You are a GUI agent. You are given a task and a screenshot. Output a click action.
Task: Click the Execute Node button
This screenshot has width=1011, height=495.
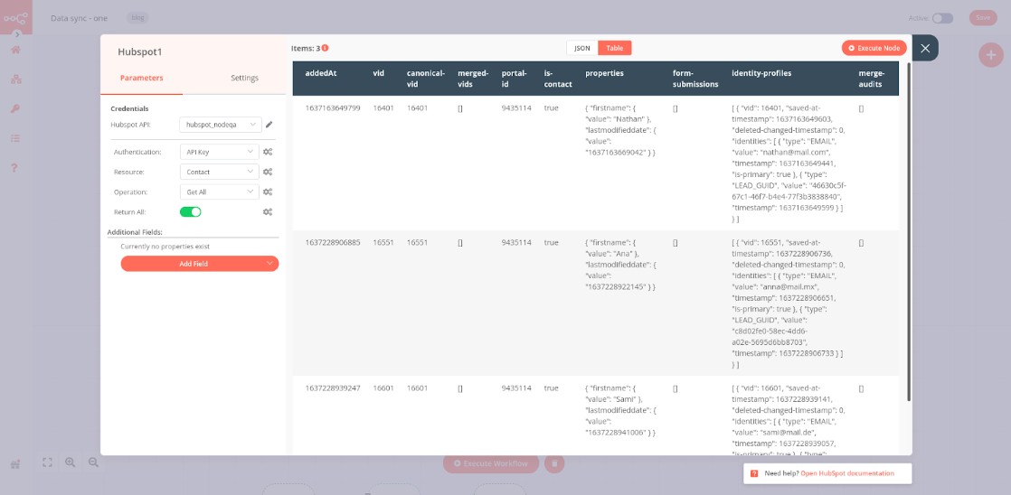[x=874, y=48]
